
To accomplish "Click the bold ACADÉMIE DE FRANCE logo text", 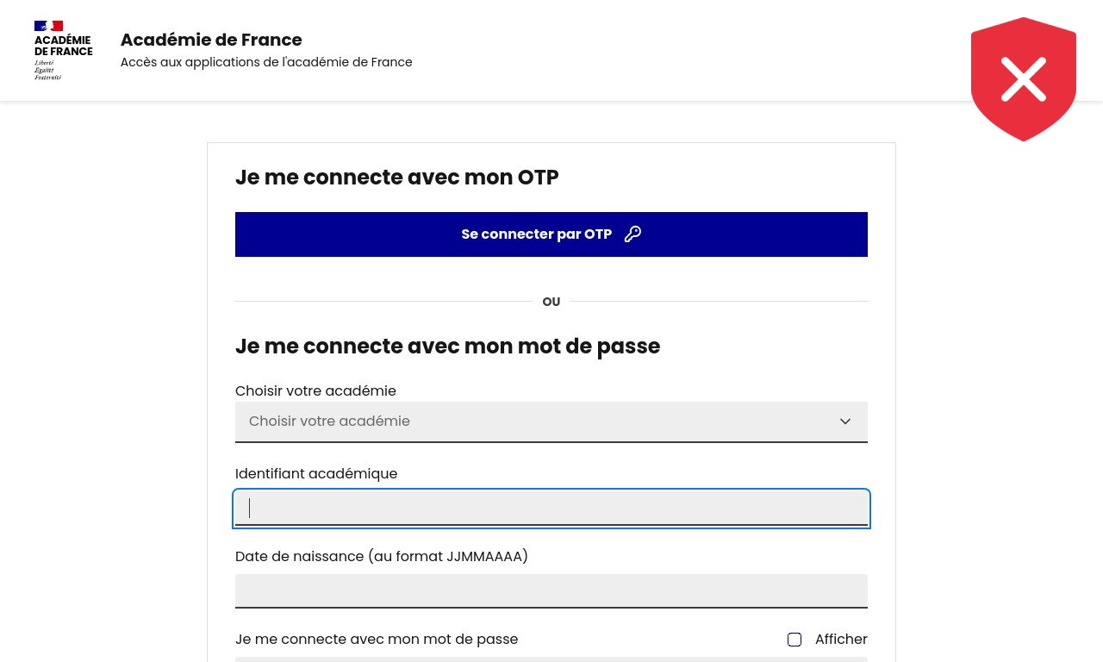I will pyautogui.click(x=63, y=46).
